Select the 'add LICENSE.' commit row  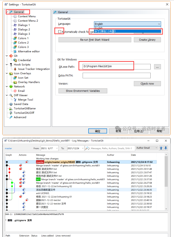pos(81,193)
